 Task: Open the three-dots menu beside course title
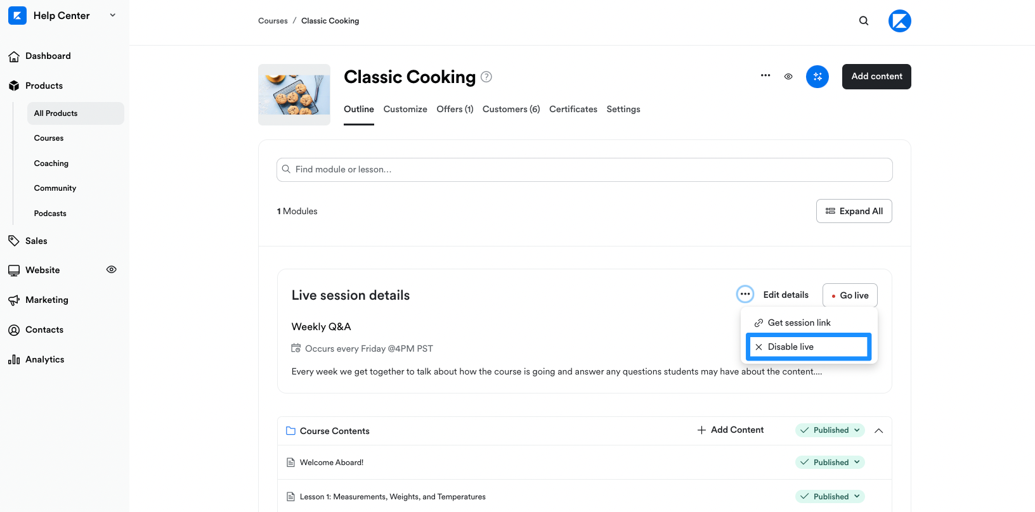[x=765, y=75]
